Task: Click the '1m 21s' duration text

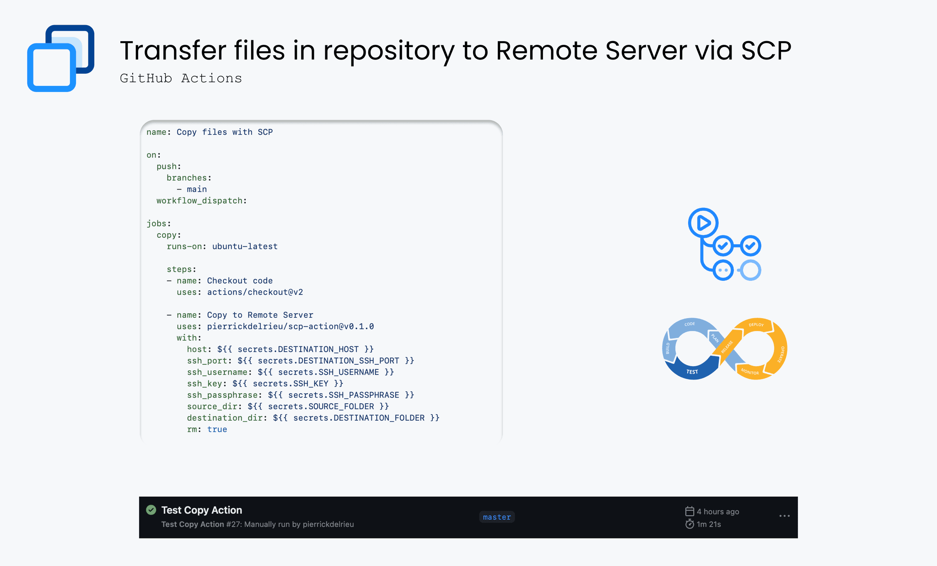Action: (x=709, y=524)
